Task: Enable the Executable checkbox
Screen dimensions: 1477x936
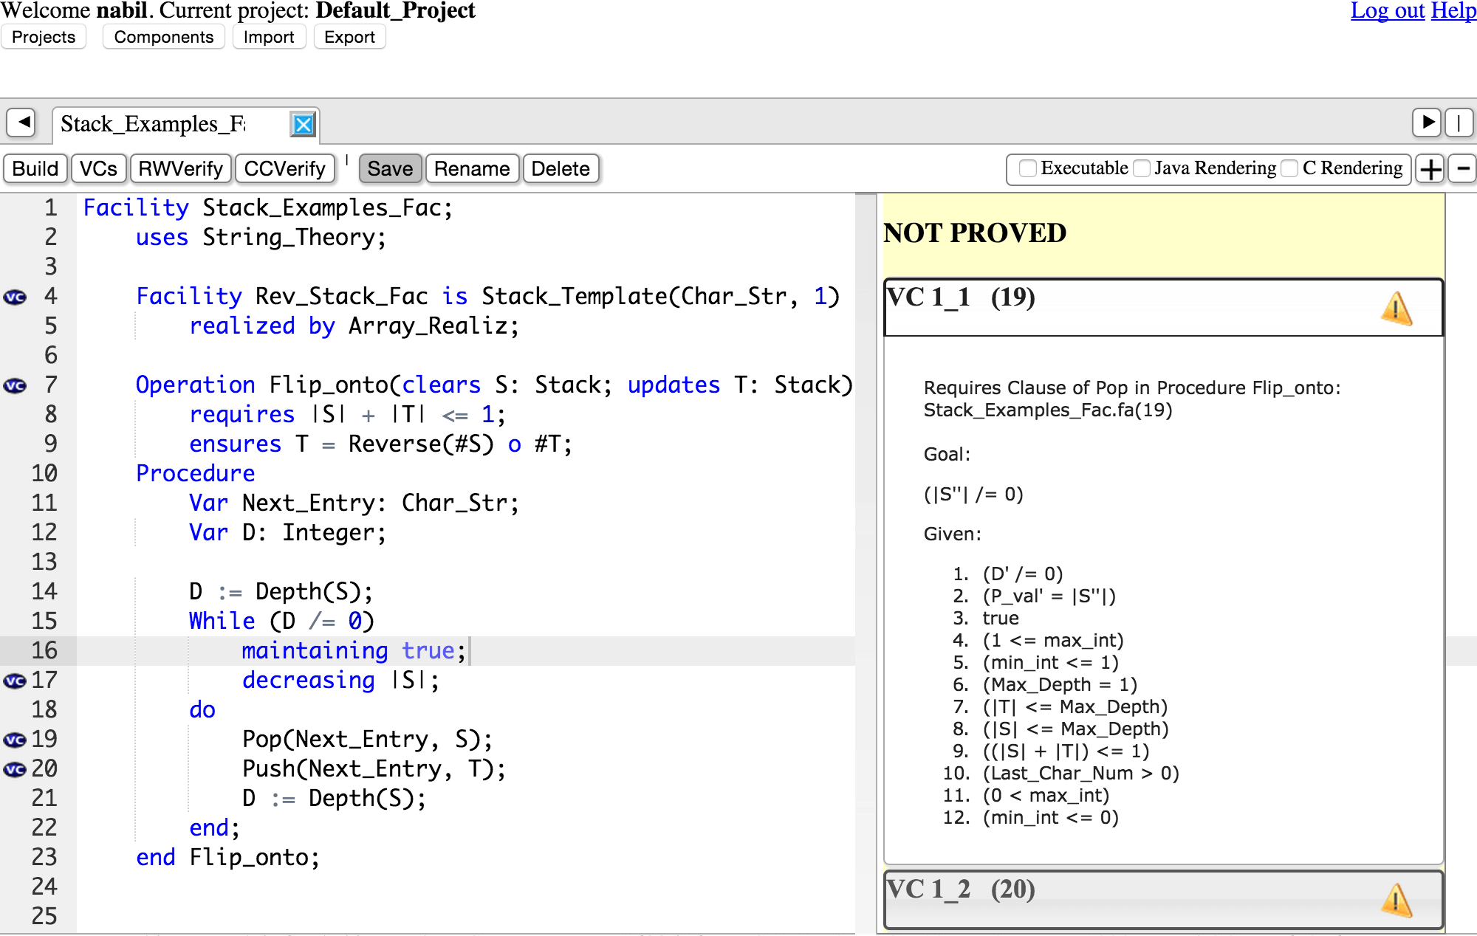Action: click(1027, 168)
